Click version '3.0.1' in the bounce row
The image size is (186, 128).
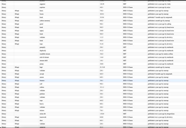pos(101,80)
